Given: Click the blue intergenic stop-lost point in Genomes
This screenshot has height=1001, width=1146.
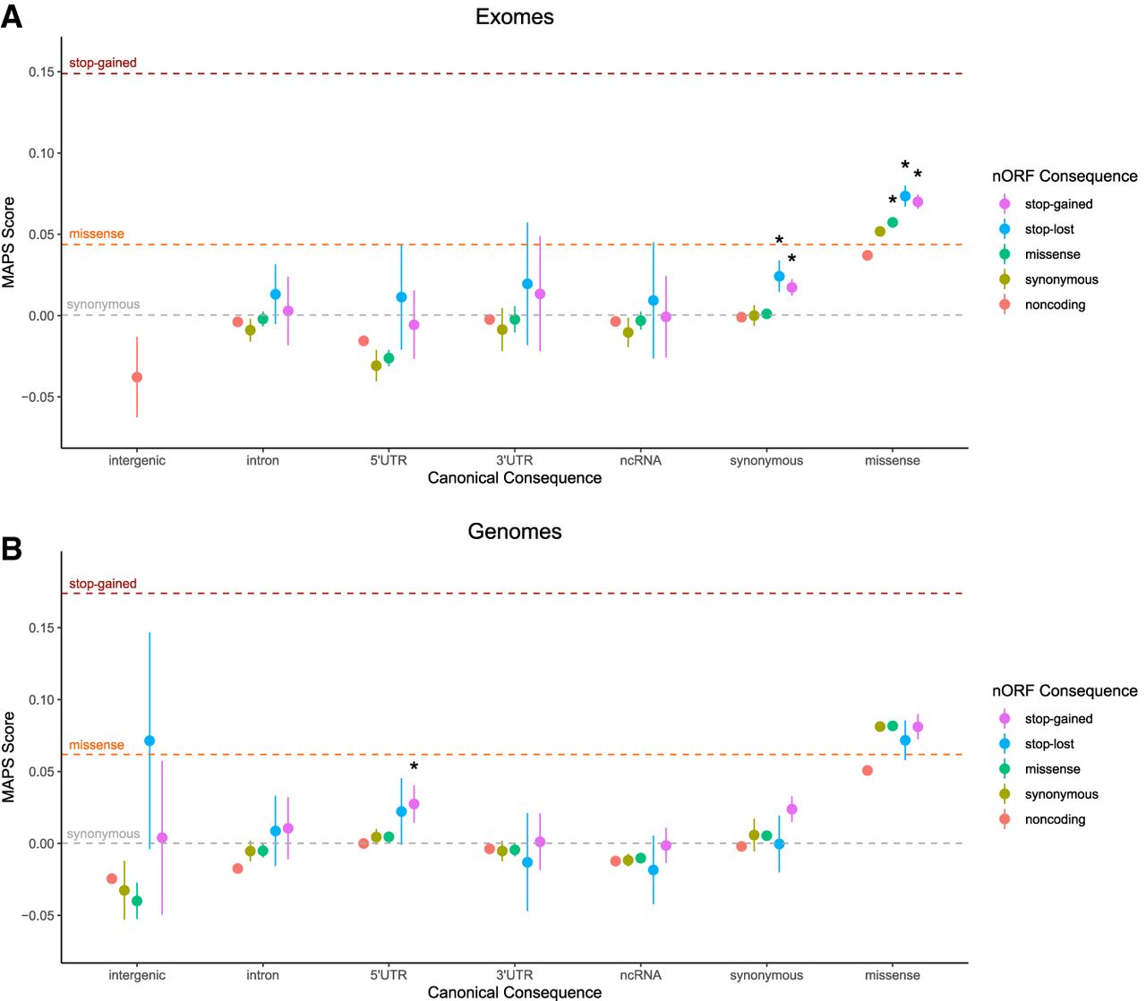Looking at the screenshot, I should [x=150, y=740].
